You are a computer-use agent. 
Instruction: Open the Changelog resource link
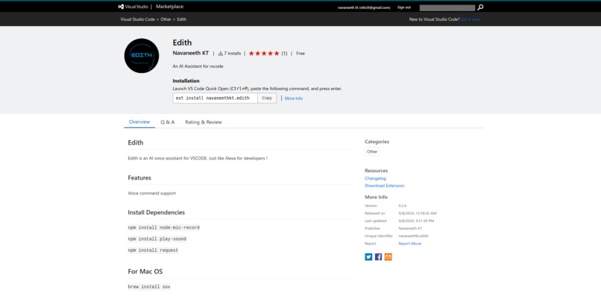click(x=375, y=179)
